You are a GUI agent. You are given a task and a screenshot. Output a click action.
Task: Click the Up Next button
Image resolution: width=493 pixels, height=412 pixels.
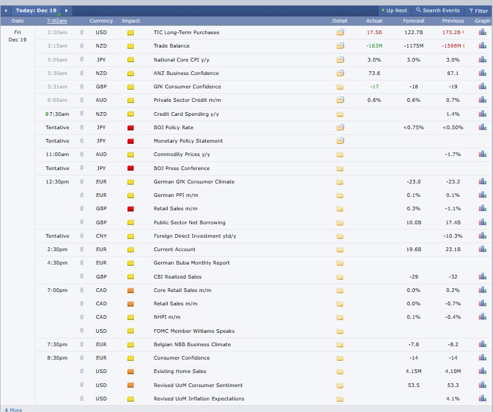pyautogui.click(x=394, y=11)
